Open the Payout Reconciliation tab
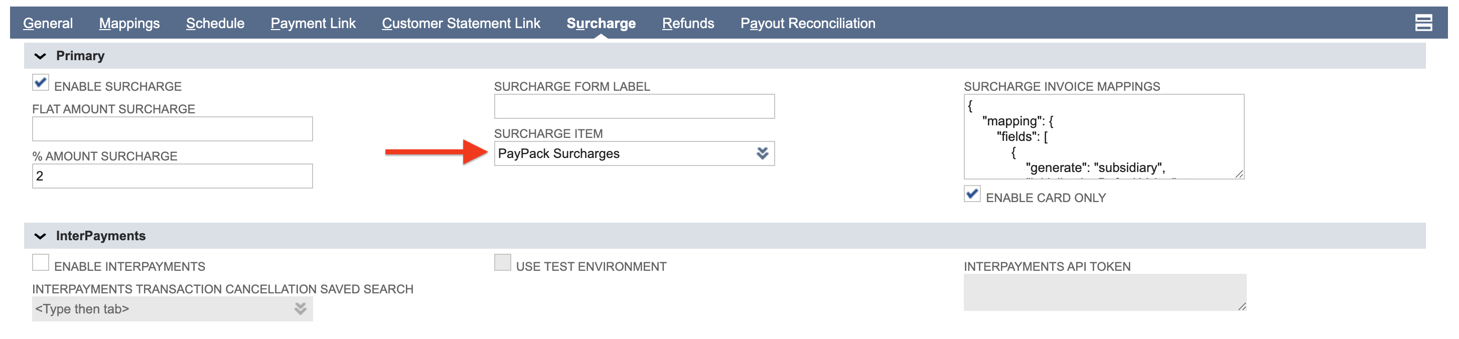 pyautogui.click(x=808, y=23)
